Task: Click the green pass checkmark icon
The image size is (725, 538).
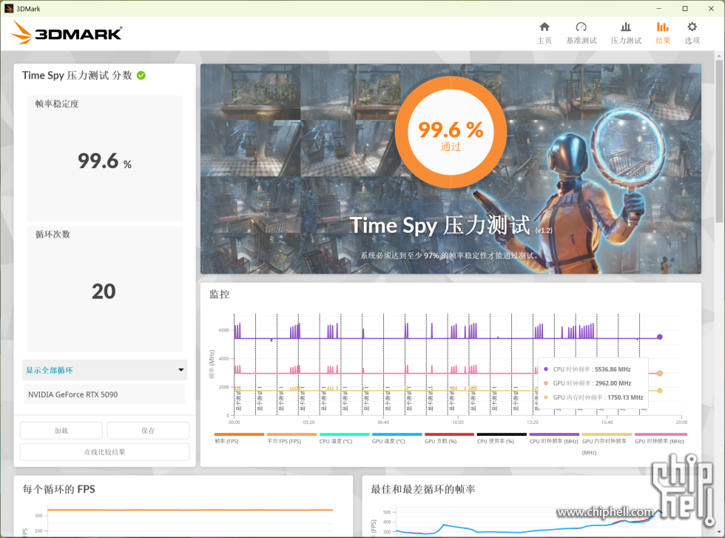Action: [x=141, y=75]
